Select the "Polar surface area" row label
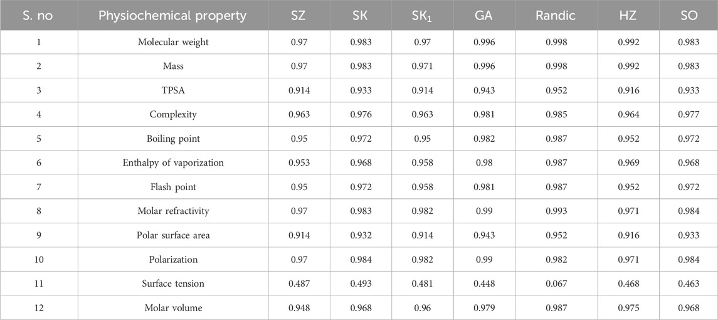The height and width of the screenshot is (320, 718). [x=173, y=235]
